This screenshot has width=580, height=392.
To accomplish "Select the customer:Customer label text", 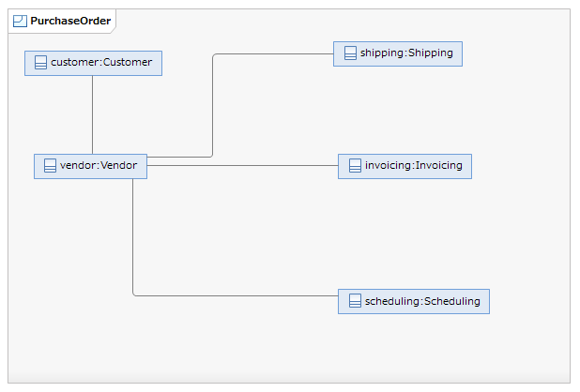I will click(x=101, y=63).
